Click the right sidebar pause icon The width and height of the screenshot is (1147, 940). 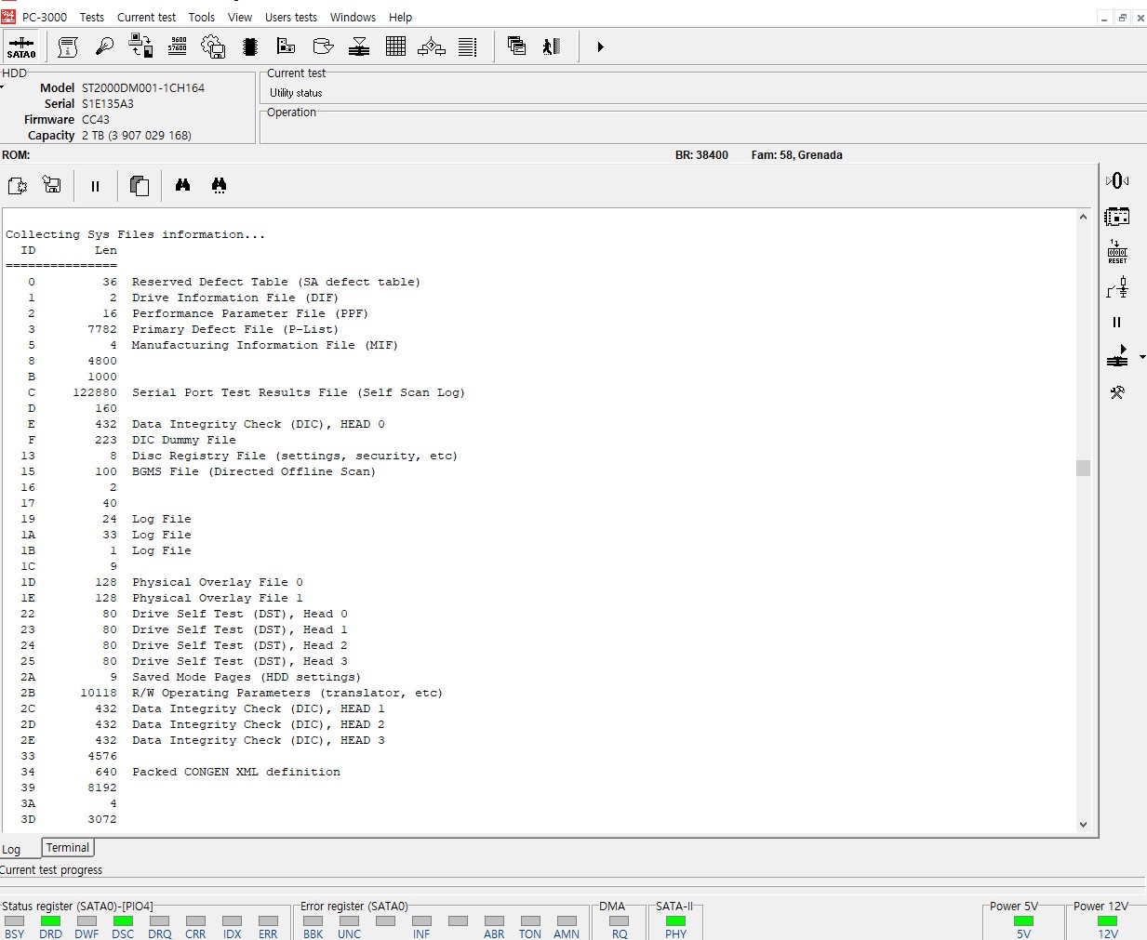point(1117,323)
